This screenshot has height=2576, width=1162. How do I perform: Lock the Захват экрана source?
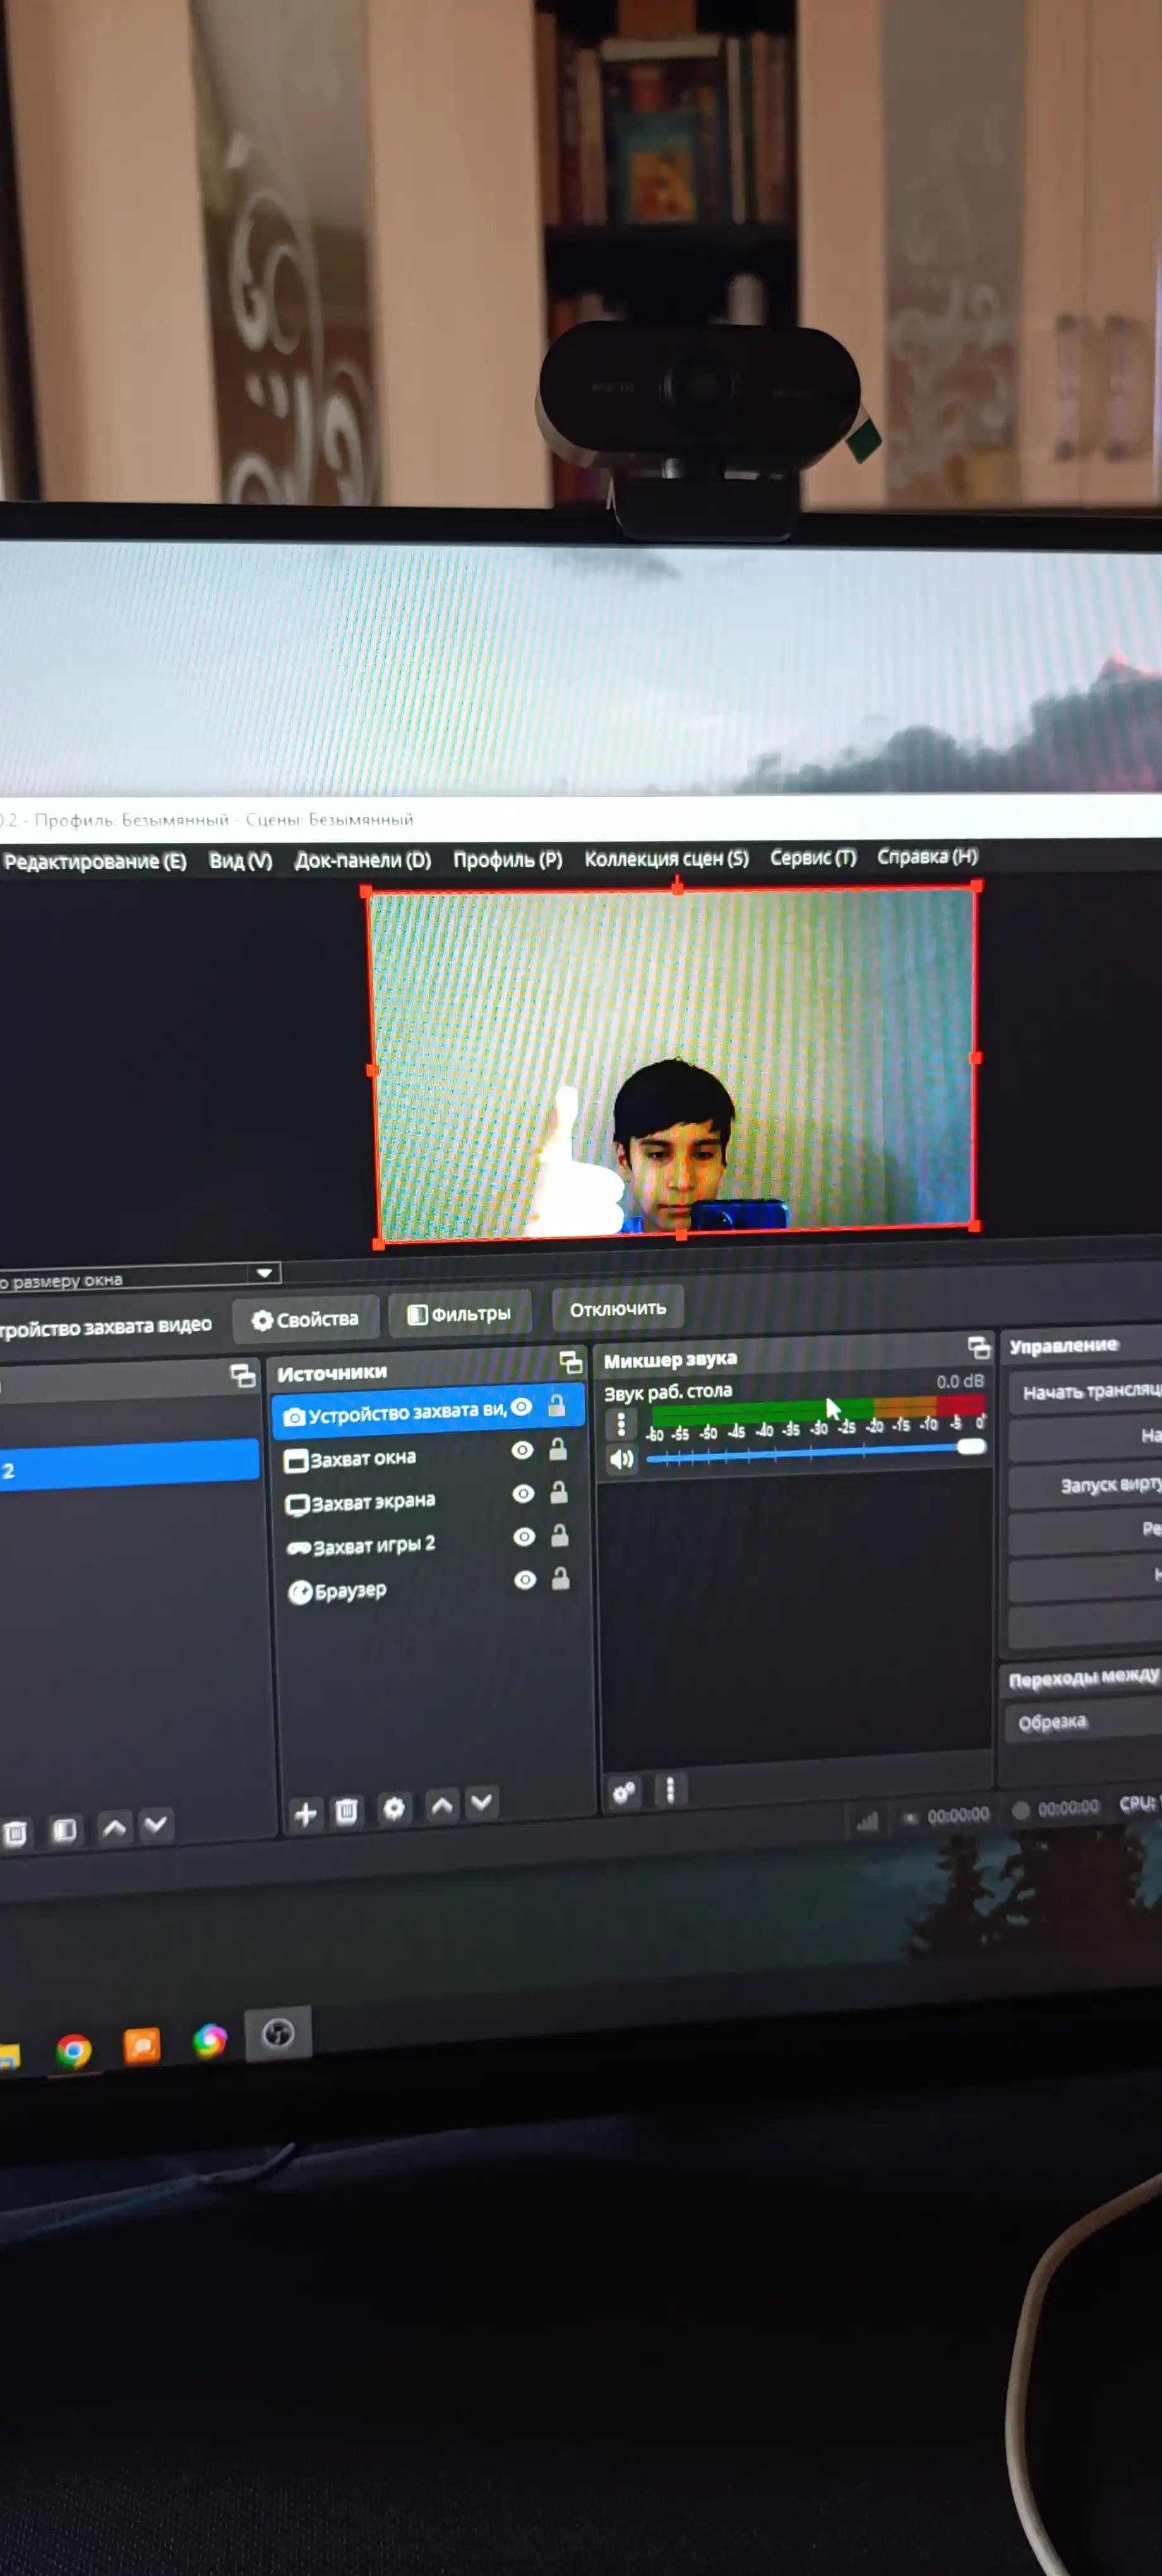[x=559, y=1492]
